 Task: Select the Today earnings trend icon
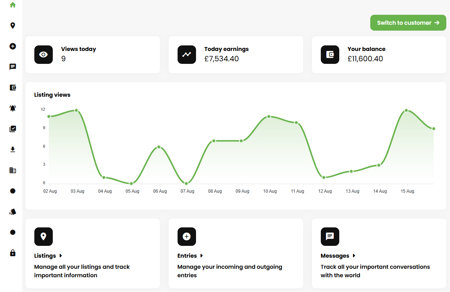(187, 55)
